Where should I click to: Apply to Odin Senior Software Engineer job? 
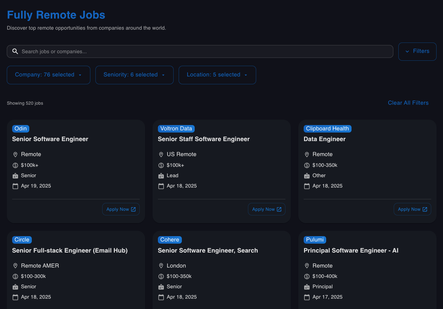tap(121, 209)
